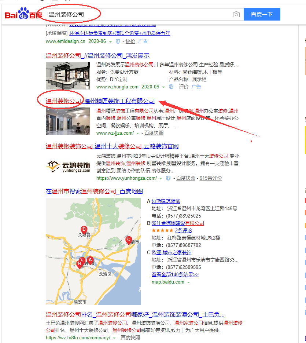
Task: Click map marker D near 永嘉县
Action: click(x=84, y=230)
